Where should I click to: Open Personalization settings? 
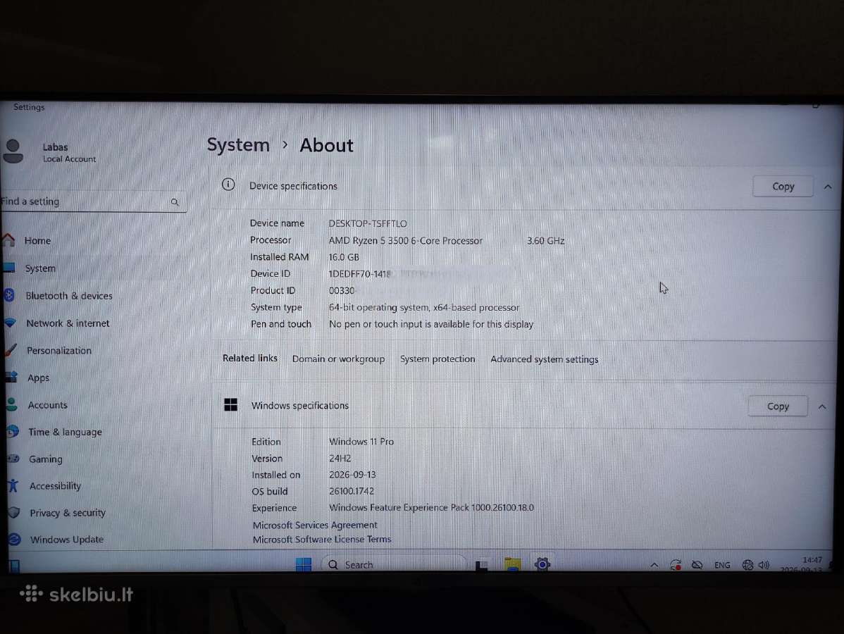(58, 350)
